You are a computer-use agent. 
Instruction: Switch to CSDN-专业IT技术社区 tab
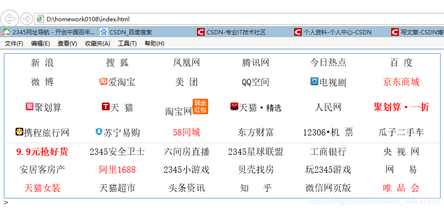pyautogui.click(x=244, y=32)
